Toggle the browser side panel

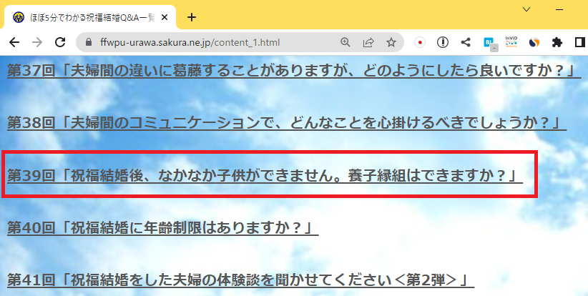[580, 42]
